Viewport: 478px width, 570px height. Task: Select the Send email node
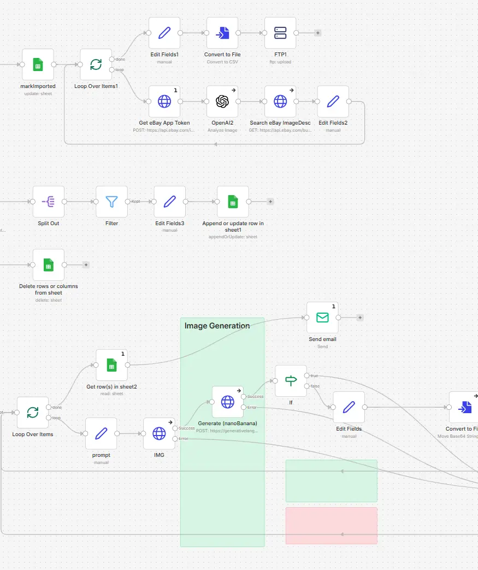click(322, 317)
